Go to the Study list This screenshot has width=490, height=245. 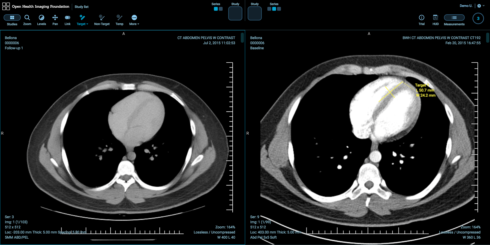pyautogui.click(x=82, y=7)
